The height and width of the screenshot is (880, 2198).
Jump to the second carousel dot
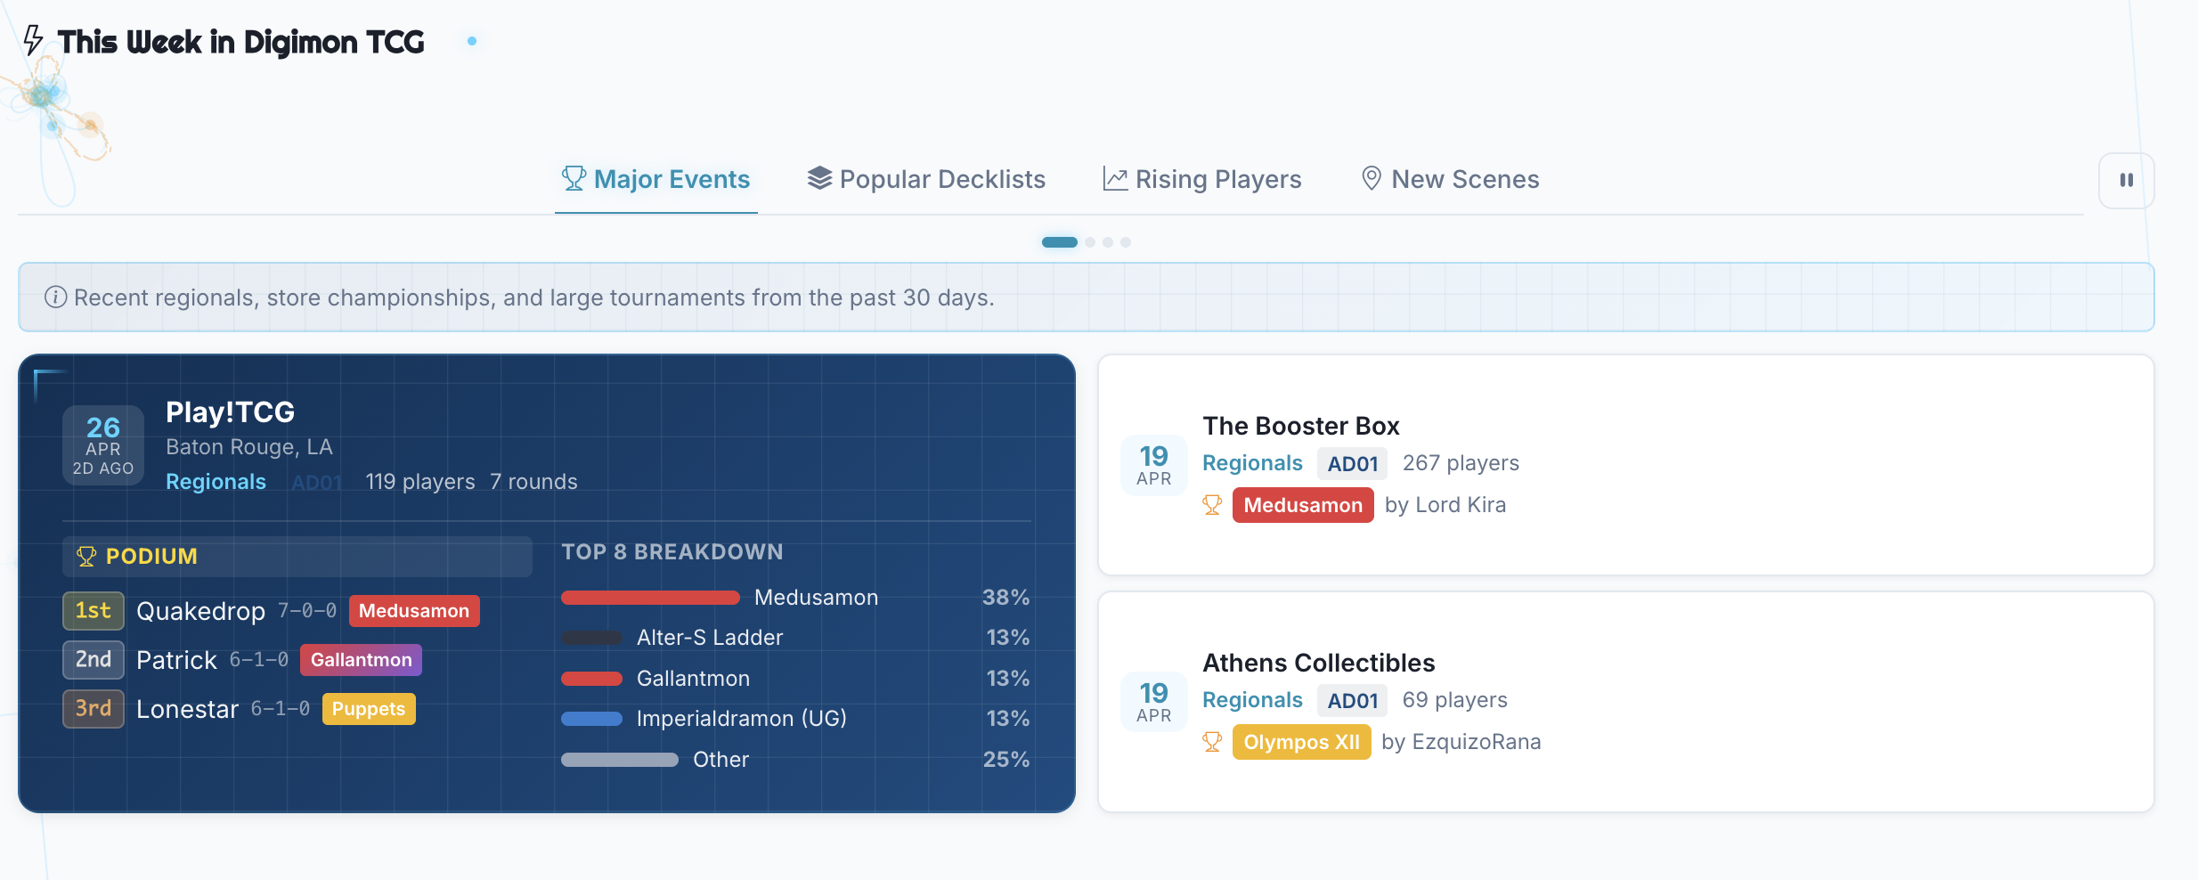1090,242
